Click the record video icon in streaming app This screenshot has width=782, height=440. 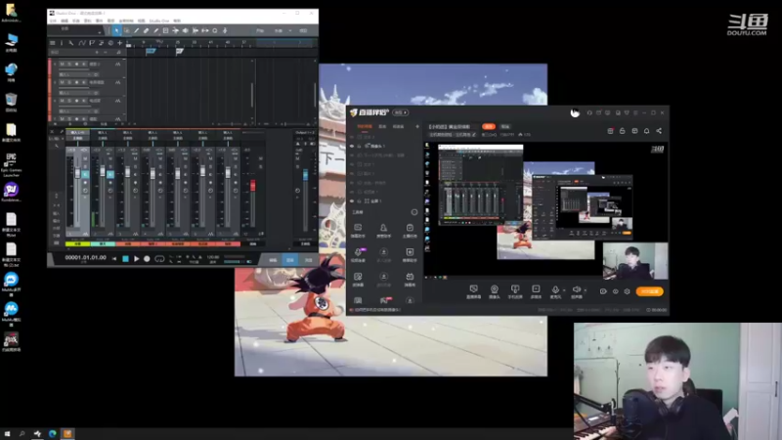point(603,291)
